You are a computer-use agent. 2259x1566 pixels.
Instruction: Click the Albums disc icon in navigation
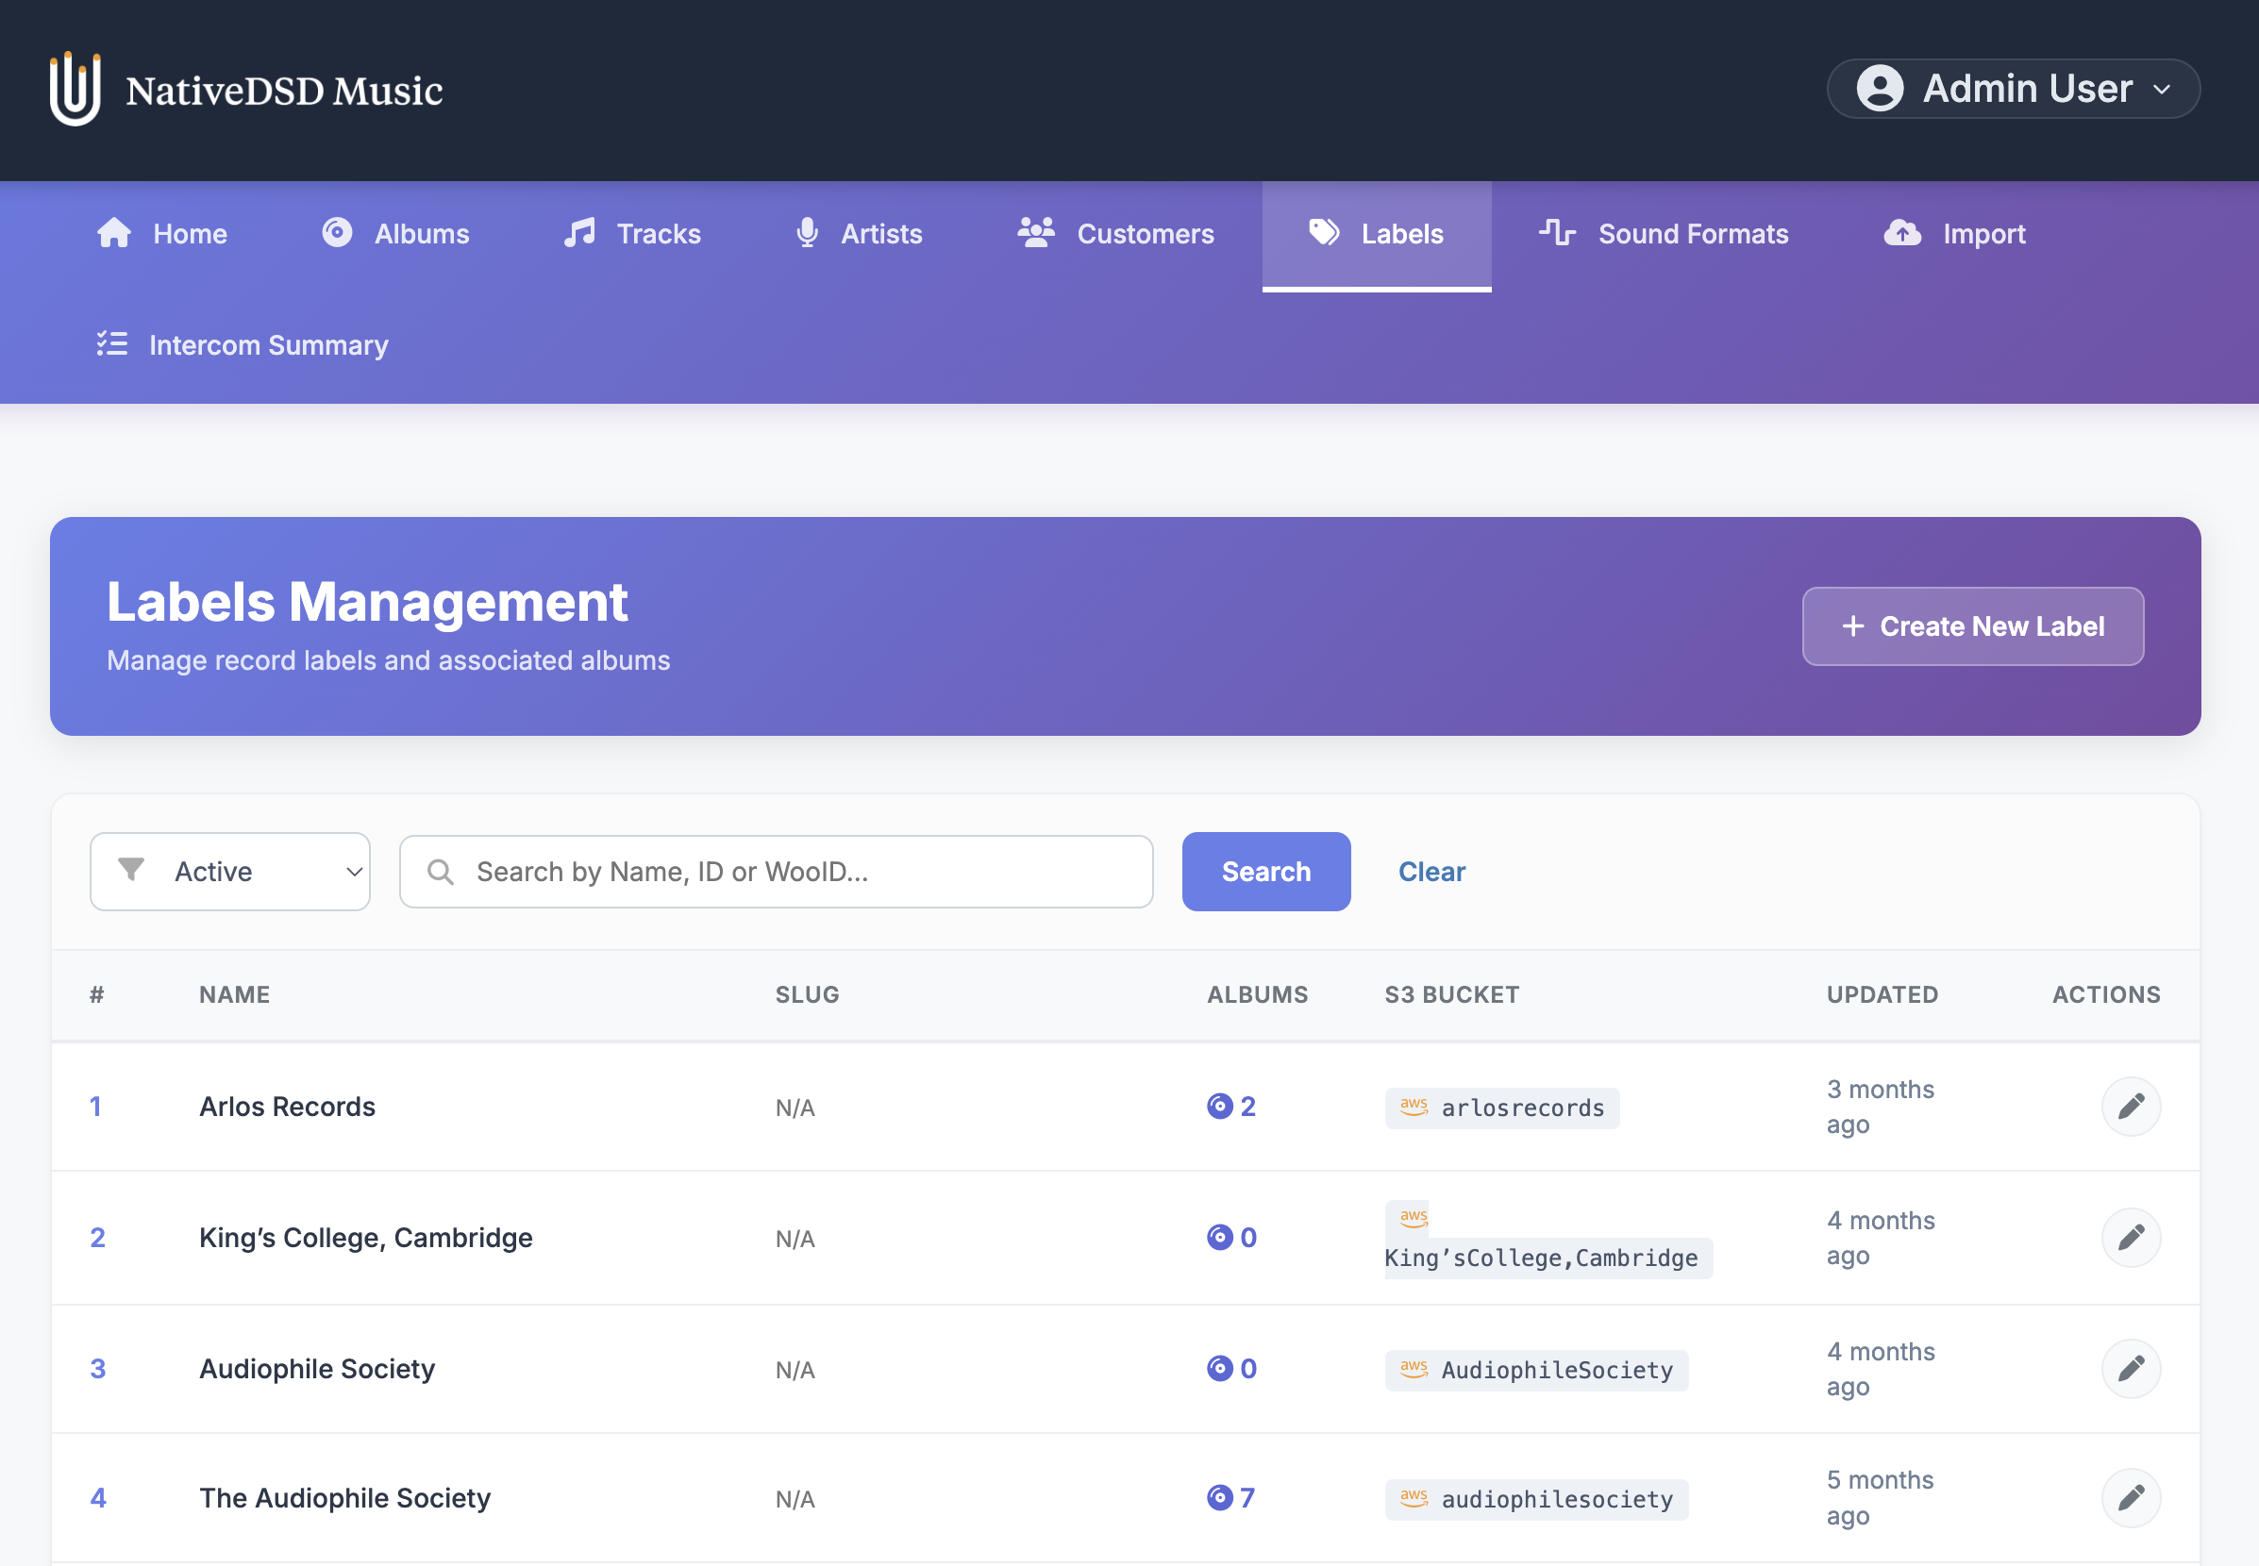pos(337,234)
